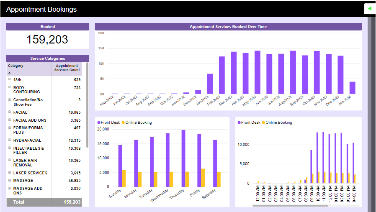Viewport: 376px width, 212px height.
Task: Expand the HYDRAFACIAL category row
Action: [10, 140]
